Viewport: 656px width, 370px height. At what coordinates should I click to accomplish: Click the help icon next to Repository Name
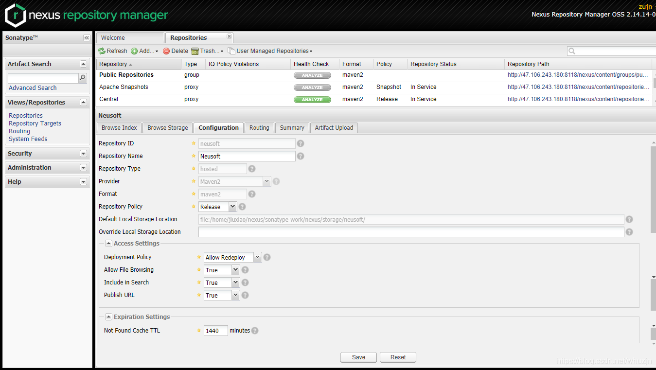[x=301, y=156]
